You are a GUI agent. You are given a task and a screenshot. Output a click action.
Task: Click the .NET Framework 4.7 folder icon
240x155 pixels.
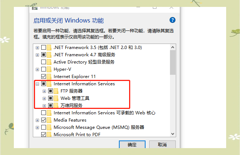click(x=49, y=55)
